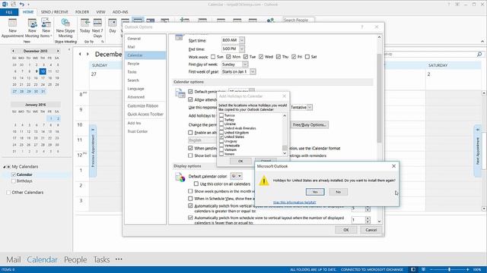Click the Undo quick access icon
The image size is (487, 273).
point(22,5)
